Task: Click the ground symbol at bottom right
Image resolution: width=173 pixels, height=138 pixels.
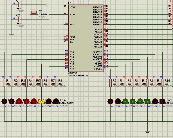Action: 147,132
